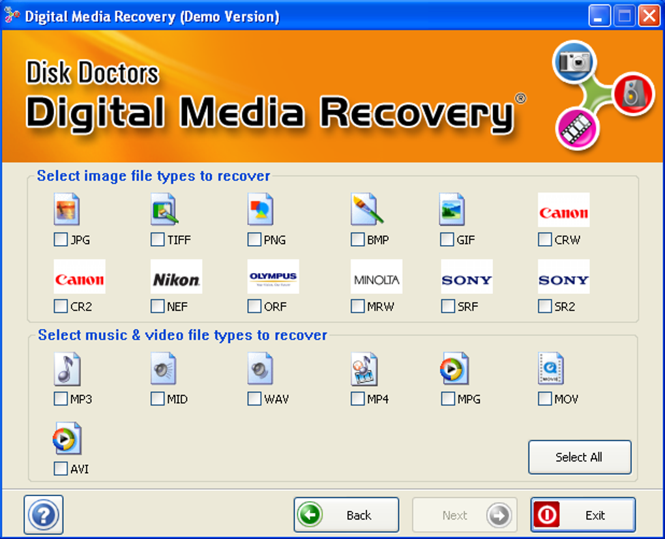Screen dimensions: 665x539
Task: Check the MID checkbox
Action: pos(157,399)
